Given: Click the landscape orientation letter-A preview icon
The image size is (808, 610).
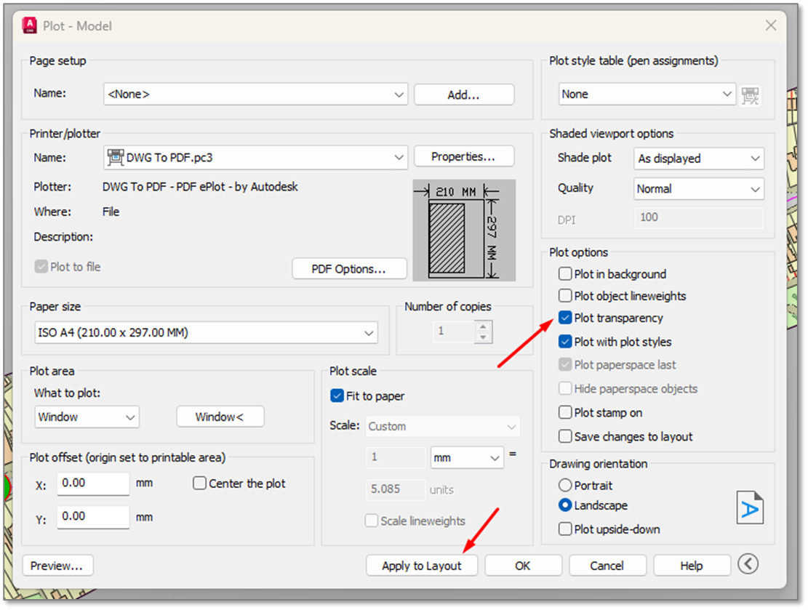Looking at the screenshot, I should point(750,507).
